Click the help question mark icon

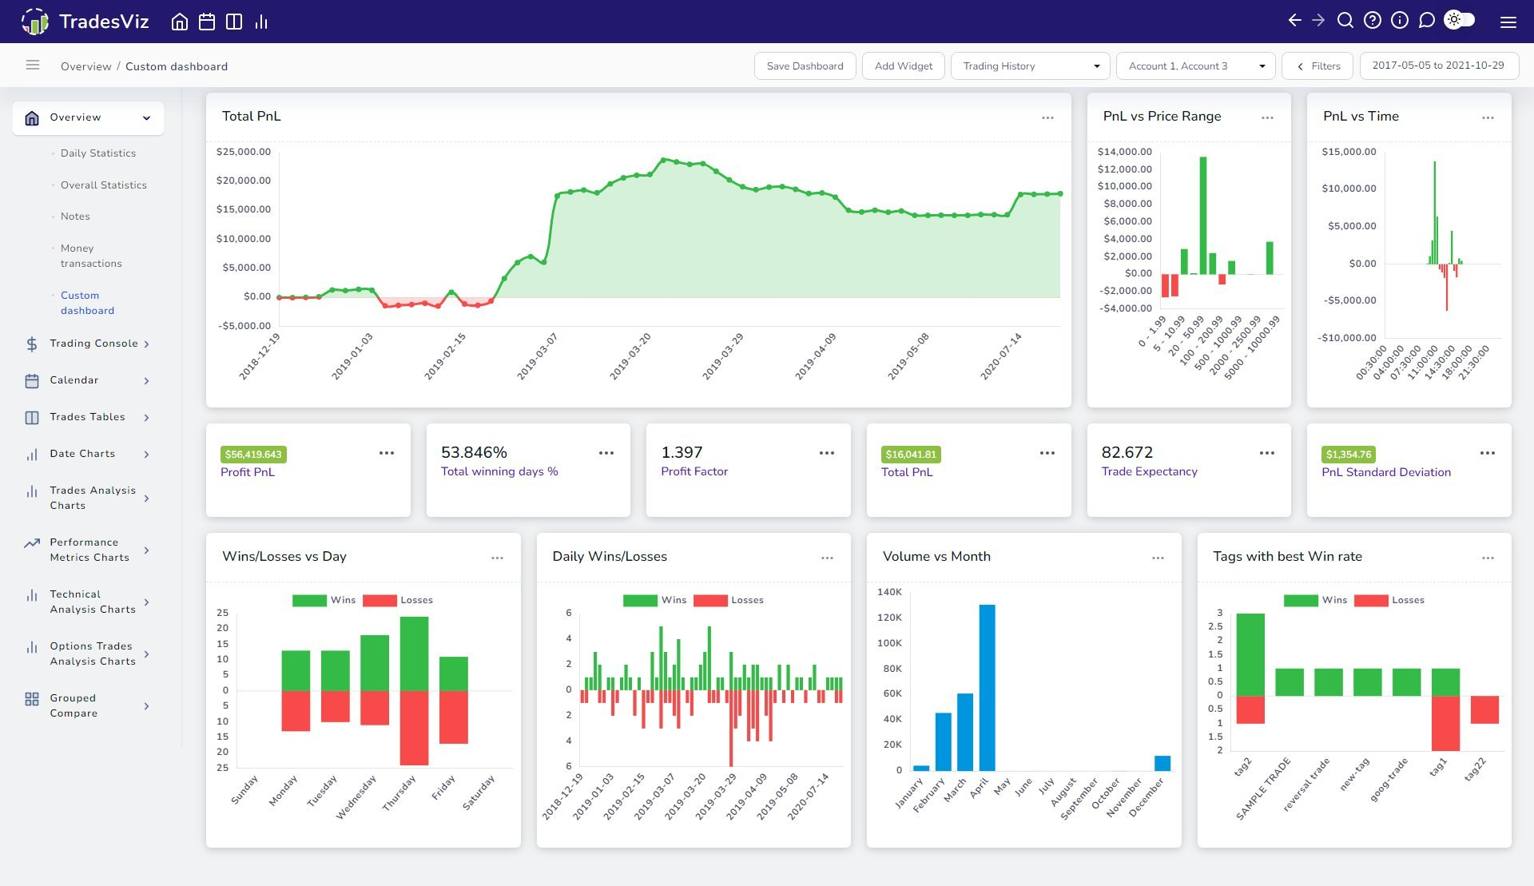(1373, 21)
